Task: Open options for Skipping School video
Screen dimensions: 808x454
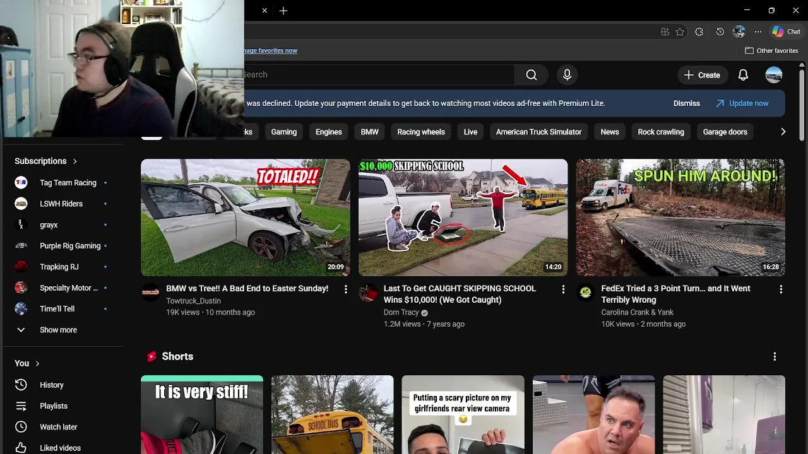Action: pyautogui.click(x=563, y=289)
